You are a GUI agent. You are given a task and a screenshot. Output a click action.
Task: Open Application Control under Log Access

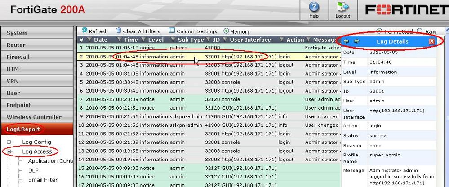[51, 161]
